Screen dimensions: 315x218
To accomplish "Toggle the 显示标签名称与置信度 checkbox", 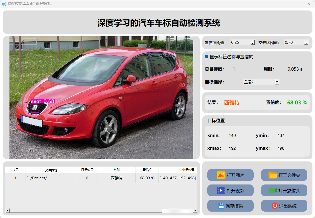I will tap(207, 57).
